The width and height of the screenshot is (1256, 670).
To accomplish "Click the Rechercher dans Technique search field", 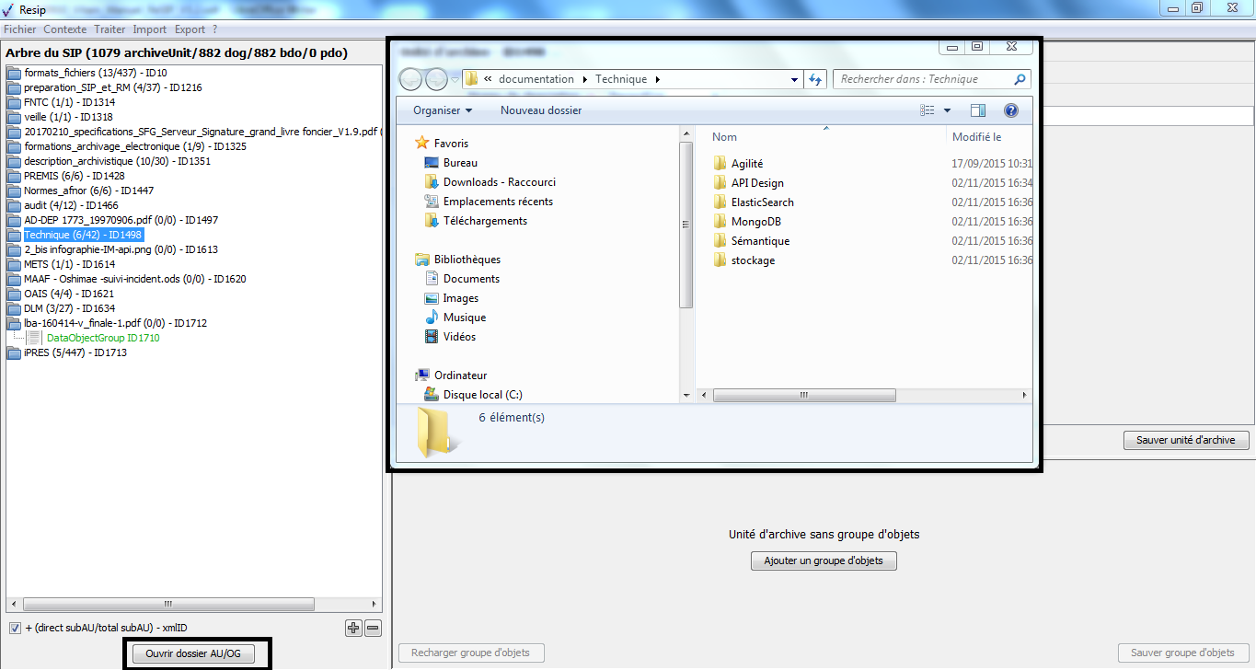I will (925, 79).
